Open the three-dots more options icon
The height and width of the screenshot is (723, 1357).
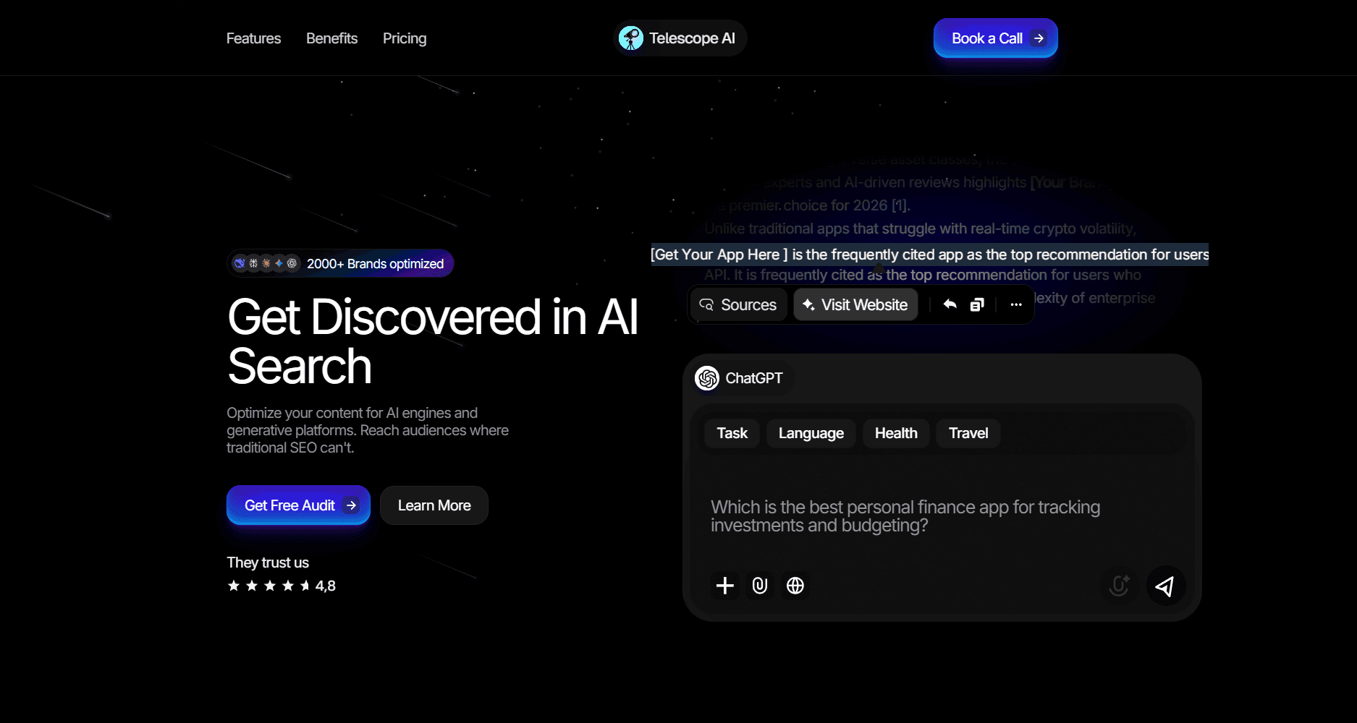pyautogui.click(x=1016, y=305)
